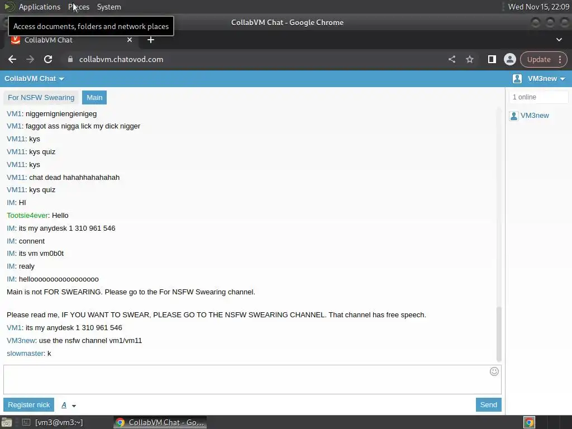Switch to For NSFW Swearing channel

[x=41, y=98]
